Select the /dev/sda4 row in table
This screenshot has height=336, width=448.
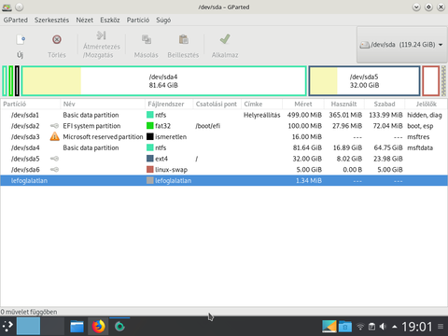224,147
